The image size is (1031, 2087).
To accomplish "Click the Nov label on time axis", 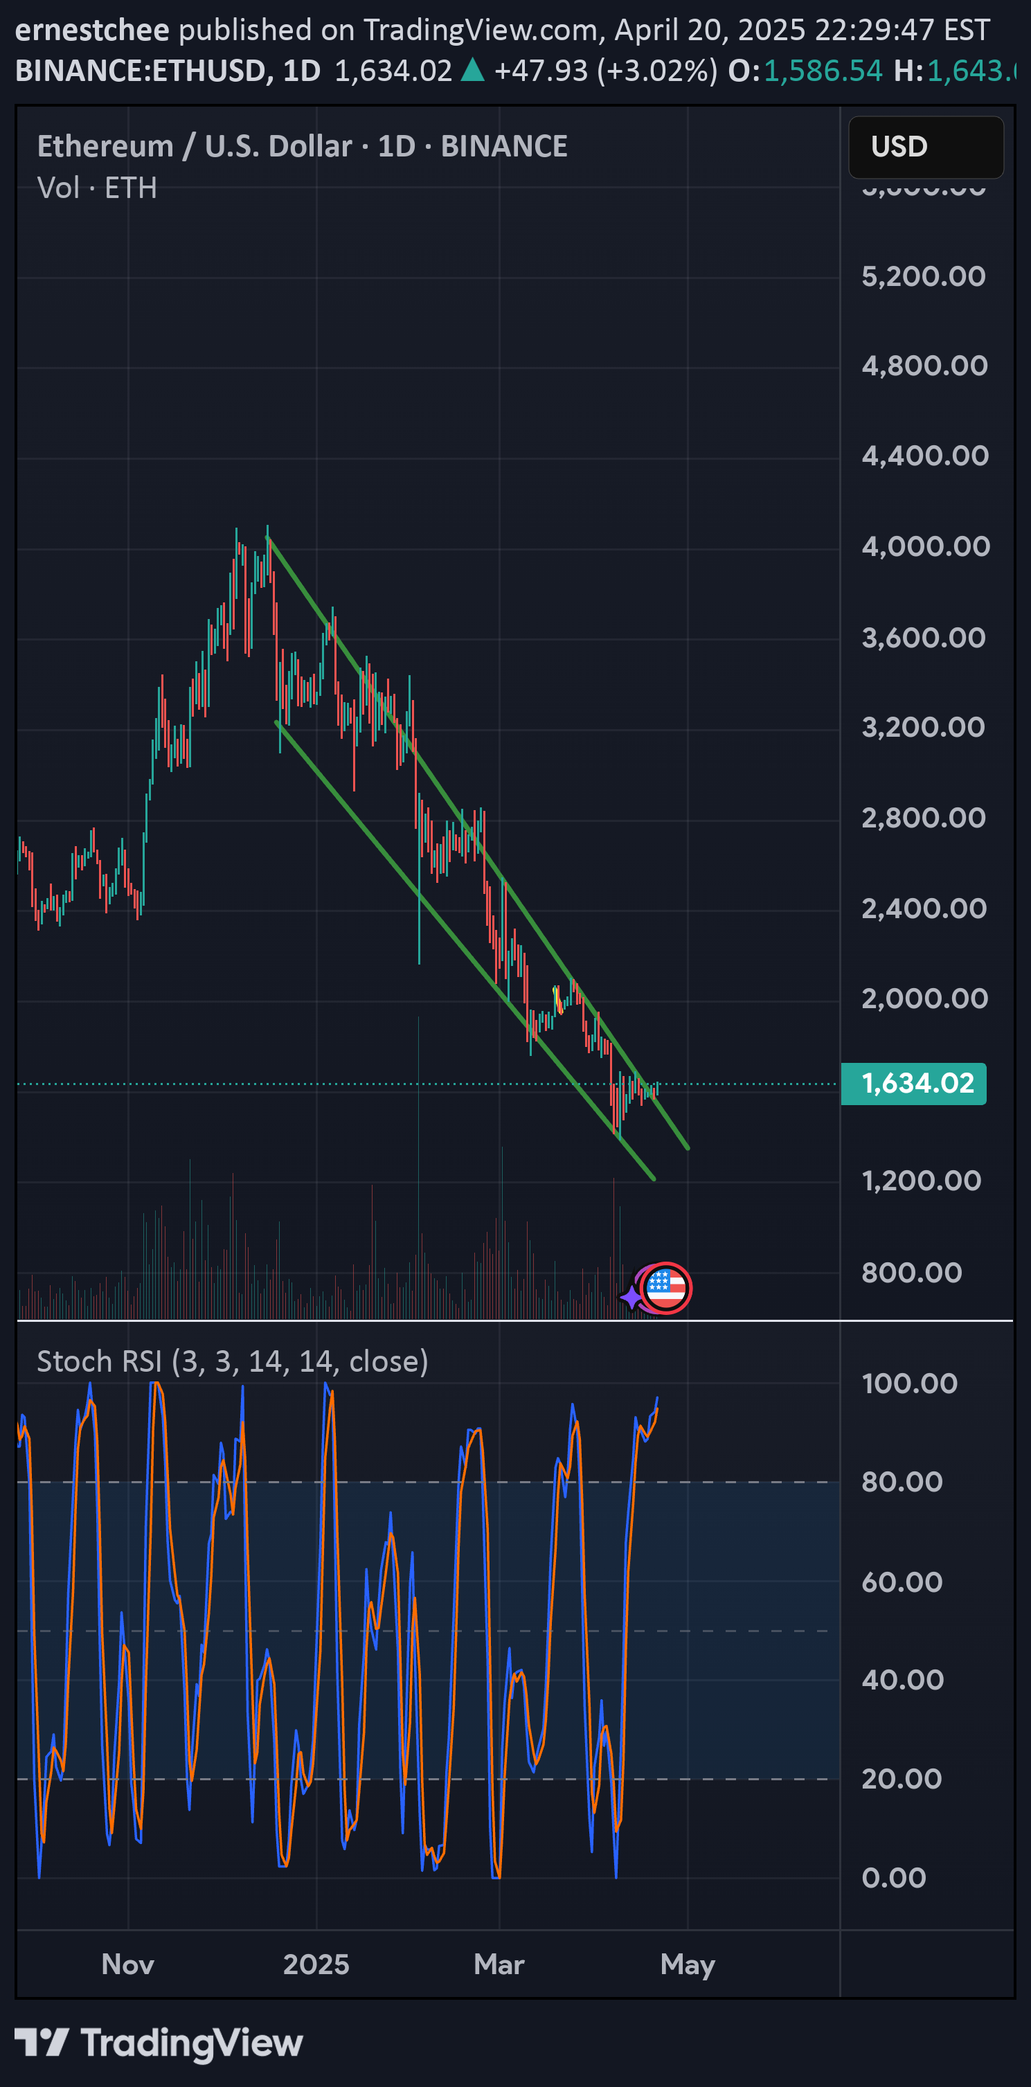I will [x=128, y=1964].
